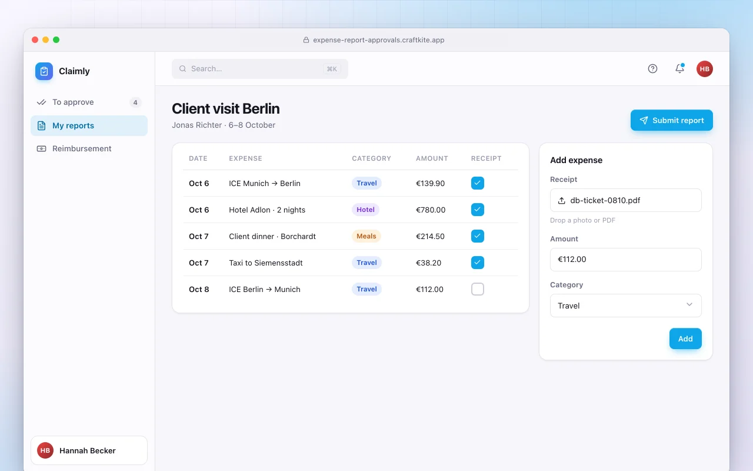The image size is (753, 471).
Task: Click the Claimly clipboard logo icon
Action: coord(44,71)
